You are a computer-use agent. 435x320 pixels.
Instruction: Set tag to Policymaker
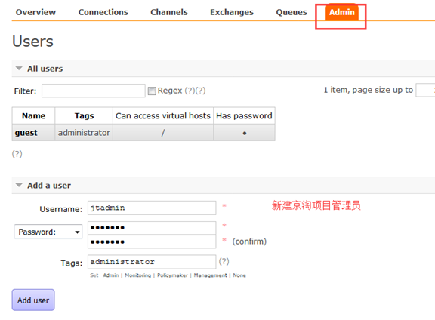[x=172, y=275]
